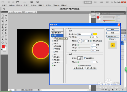Expand more workspaces with >> arrow
This screenshot has height=92, width=127.
click(112, 2)
